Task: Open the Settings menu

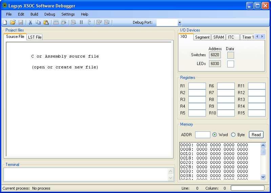Action: point(68,14)
